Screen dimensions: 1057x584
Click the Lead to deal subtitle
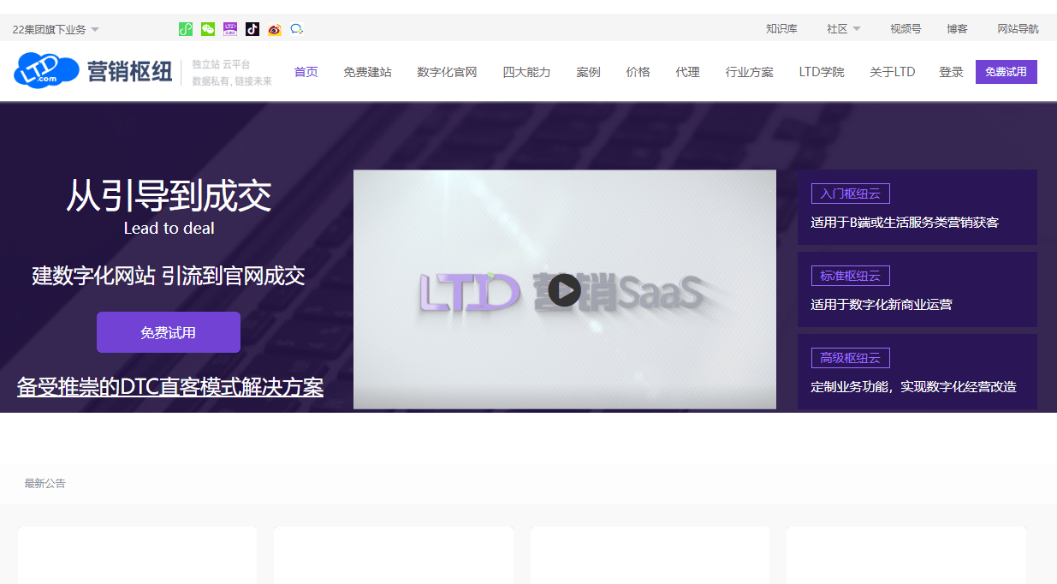pos(169,229)
